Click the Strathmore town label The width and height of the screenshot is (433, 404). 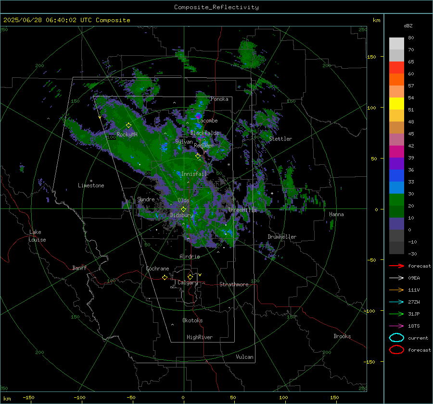tap(234, 284)
